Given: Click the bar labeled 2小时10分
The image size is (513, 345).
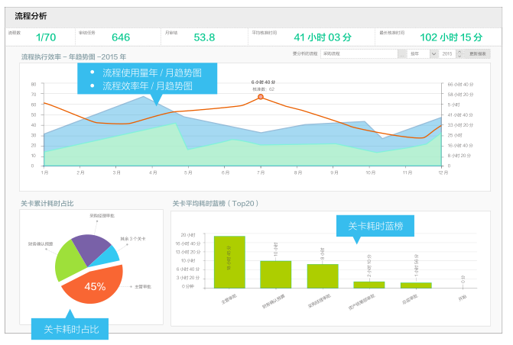Looking at the screenshot, I should 369,285.
